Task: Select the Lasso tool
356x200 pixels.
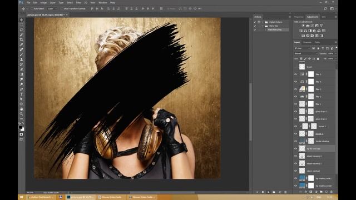Action: pos(21,29)
